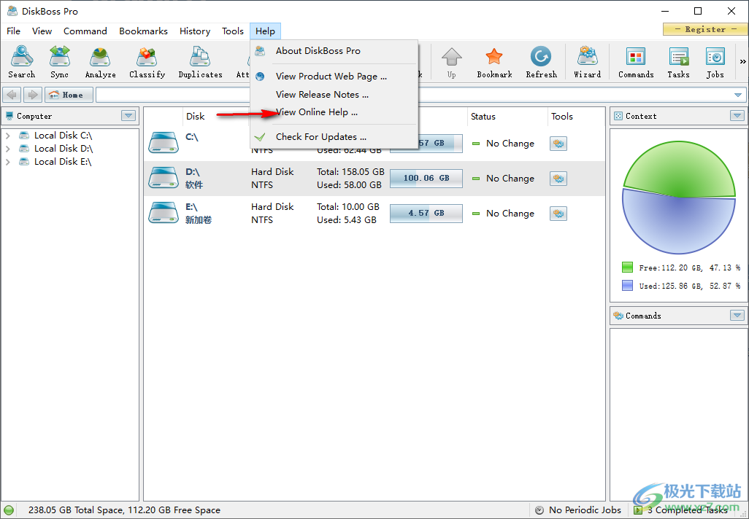
Task: Open the Computer panel dropdown
Action: coord(128,116)
